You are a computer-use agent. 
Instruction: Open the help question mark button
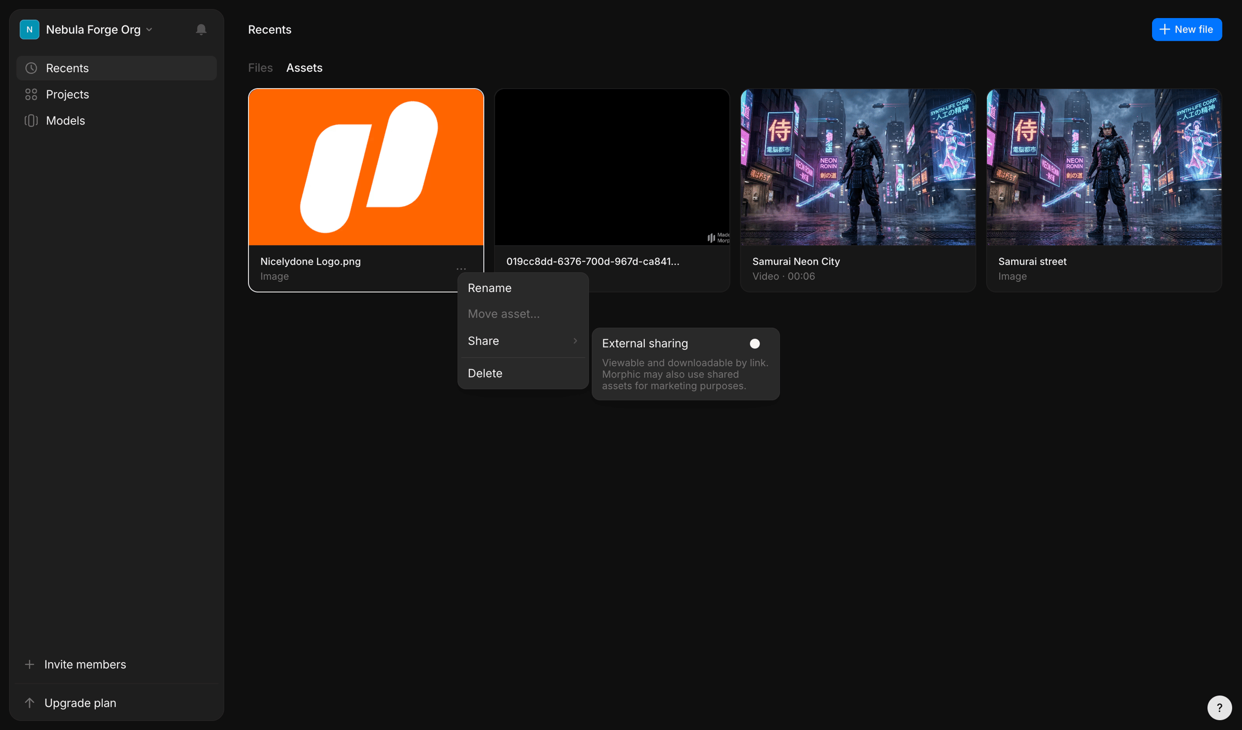[1219, 707]
